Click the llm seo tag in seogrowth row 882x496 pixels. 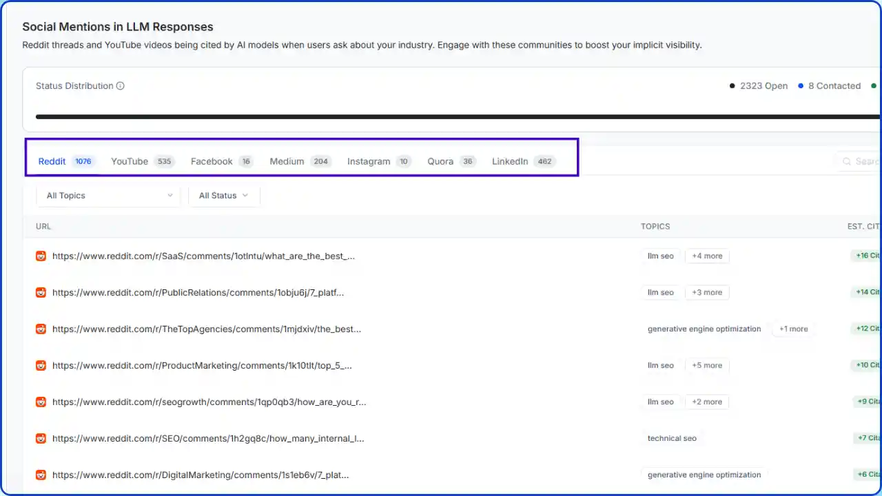(661, 402)
